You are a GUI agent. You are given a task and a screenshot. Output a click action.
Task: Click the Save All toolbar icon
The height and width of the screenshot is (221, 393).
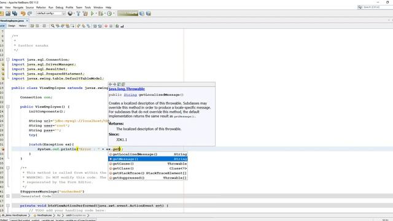pos(15,14)
